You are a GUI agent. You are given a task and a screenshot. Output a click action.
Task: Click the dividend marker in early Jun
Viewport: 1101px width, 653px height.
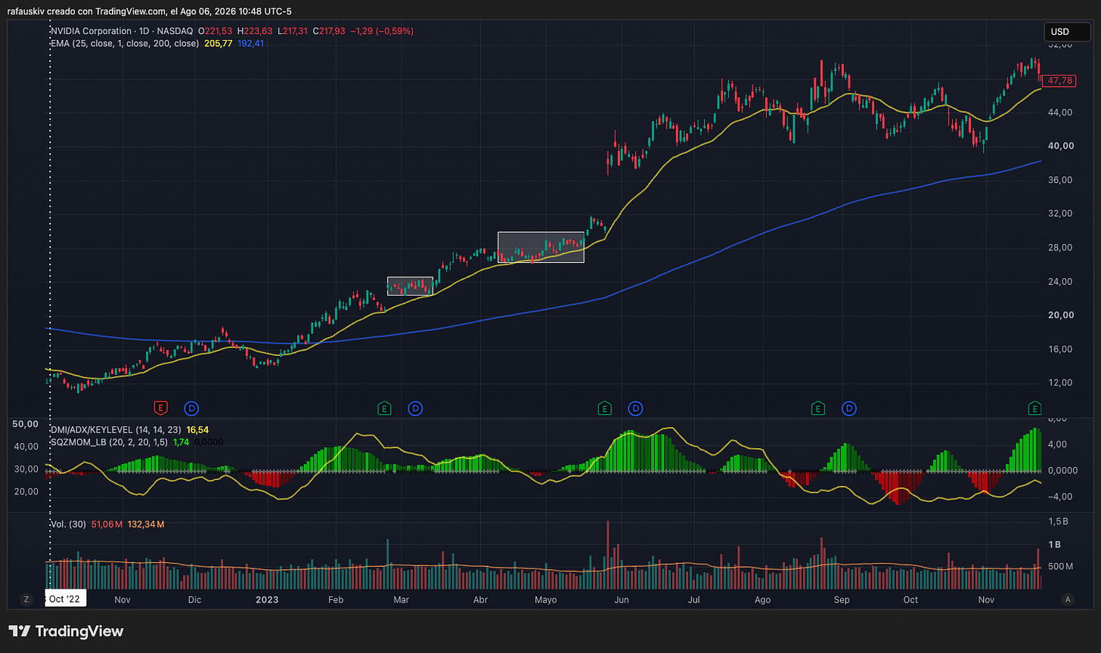pyautogui.click(x=636, y=409)
